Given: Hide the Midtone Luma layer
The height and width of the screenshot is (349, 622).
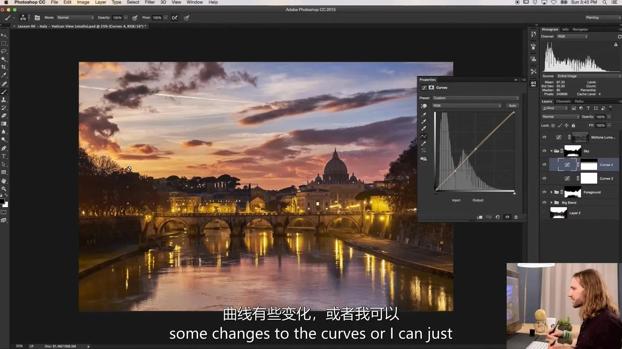Looking at the screenshot, I should 544,137.
